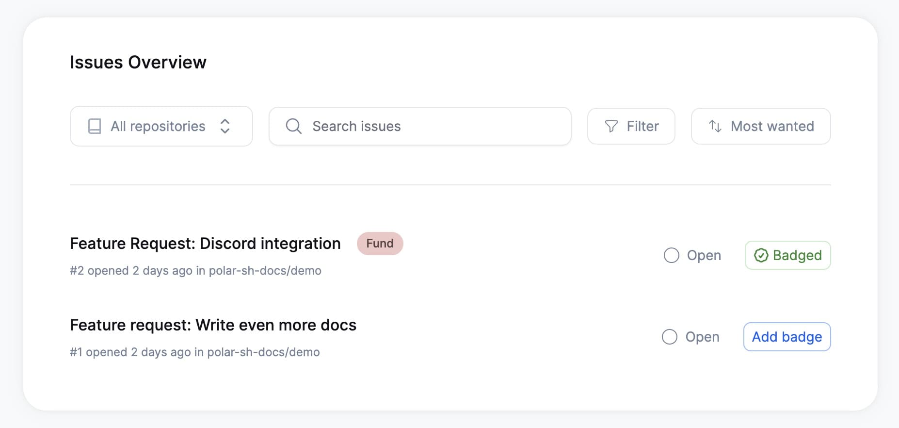Image resolution: width=899 pixels, height=428 pixels.
Task: Open issue Feature Request: Discord integration
Action: [205, 244]
